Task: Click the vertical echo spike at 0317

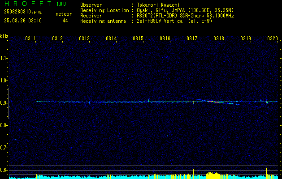Action: 193,101
